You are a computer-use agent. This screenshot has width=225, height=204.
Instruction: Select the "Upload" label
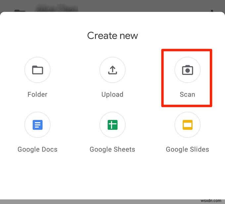click(112, 95)
